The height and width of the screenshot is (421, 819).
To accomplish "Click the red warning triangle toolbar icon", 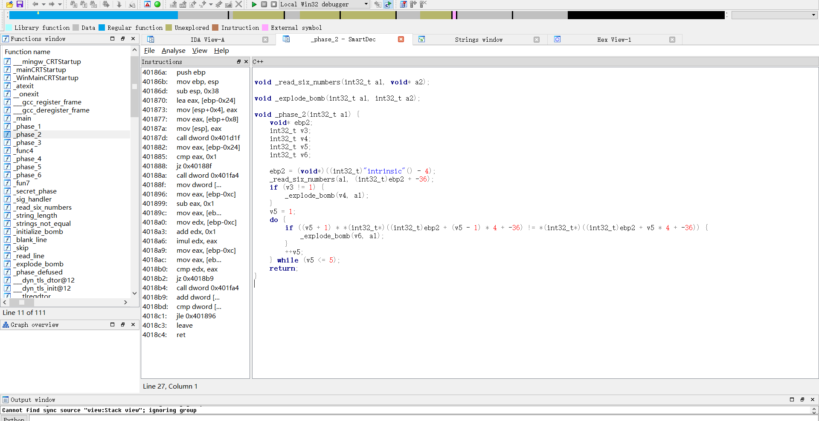I will pyautogui.click(x=147, y=4).
